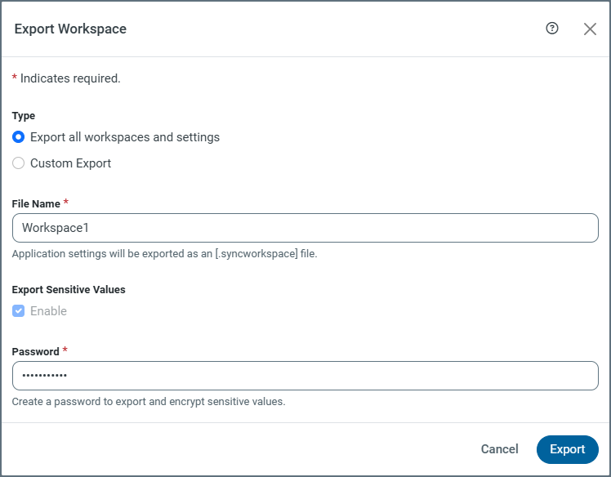Cancel the workspace export
The image size is (611, 477).
click(499, 449)
